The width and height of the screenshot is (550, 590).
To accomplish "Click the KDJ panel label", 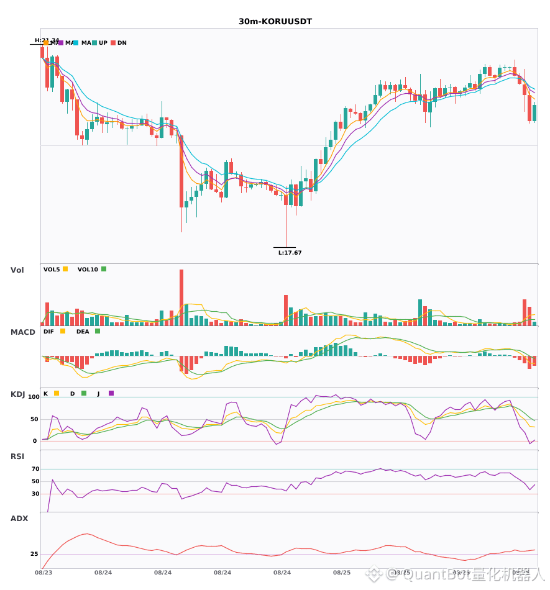I will tap(17, 394).
